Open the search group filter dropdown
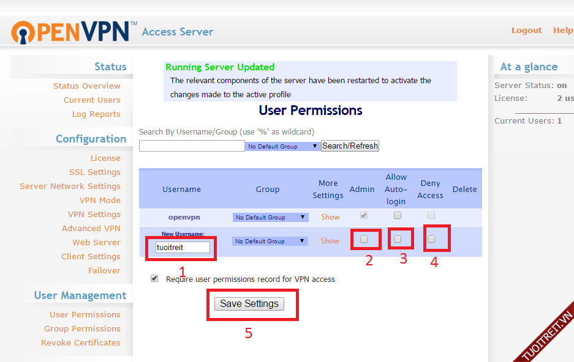 click(282, 146)
